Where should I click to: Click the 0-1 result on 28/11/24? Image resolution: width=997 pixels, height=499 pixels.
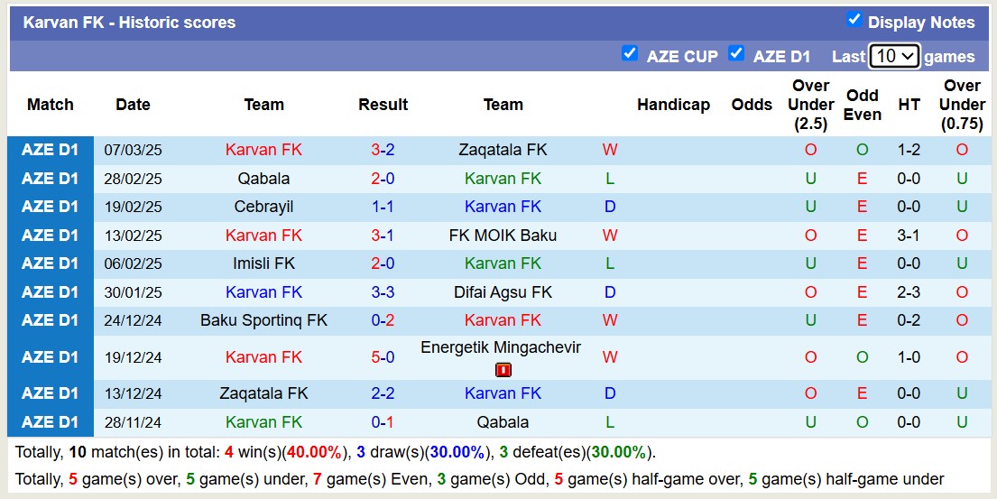coord(383,422)
